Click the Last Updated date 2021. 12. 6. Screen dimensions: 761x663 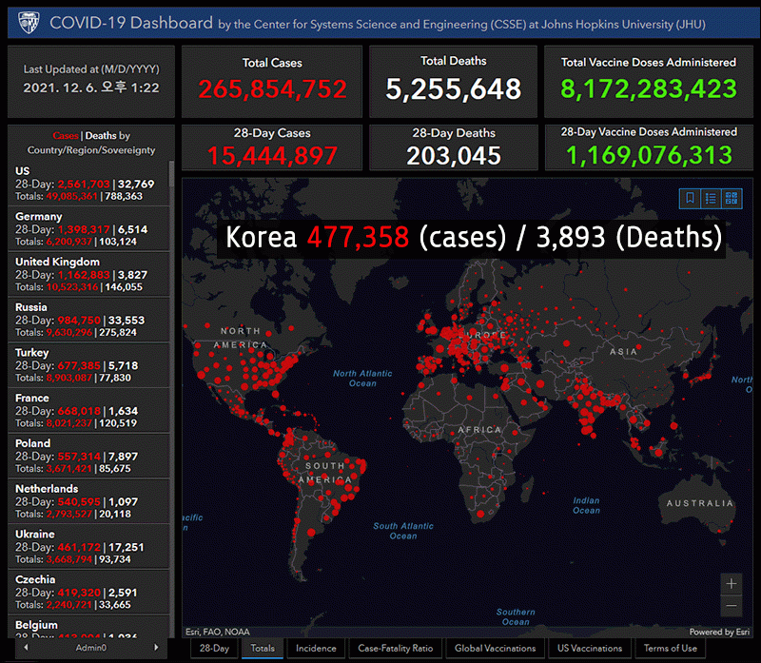point(61,88)
